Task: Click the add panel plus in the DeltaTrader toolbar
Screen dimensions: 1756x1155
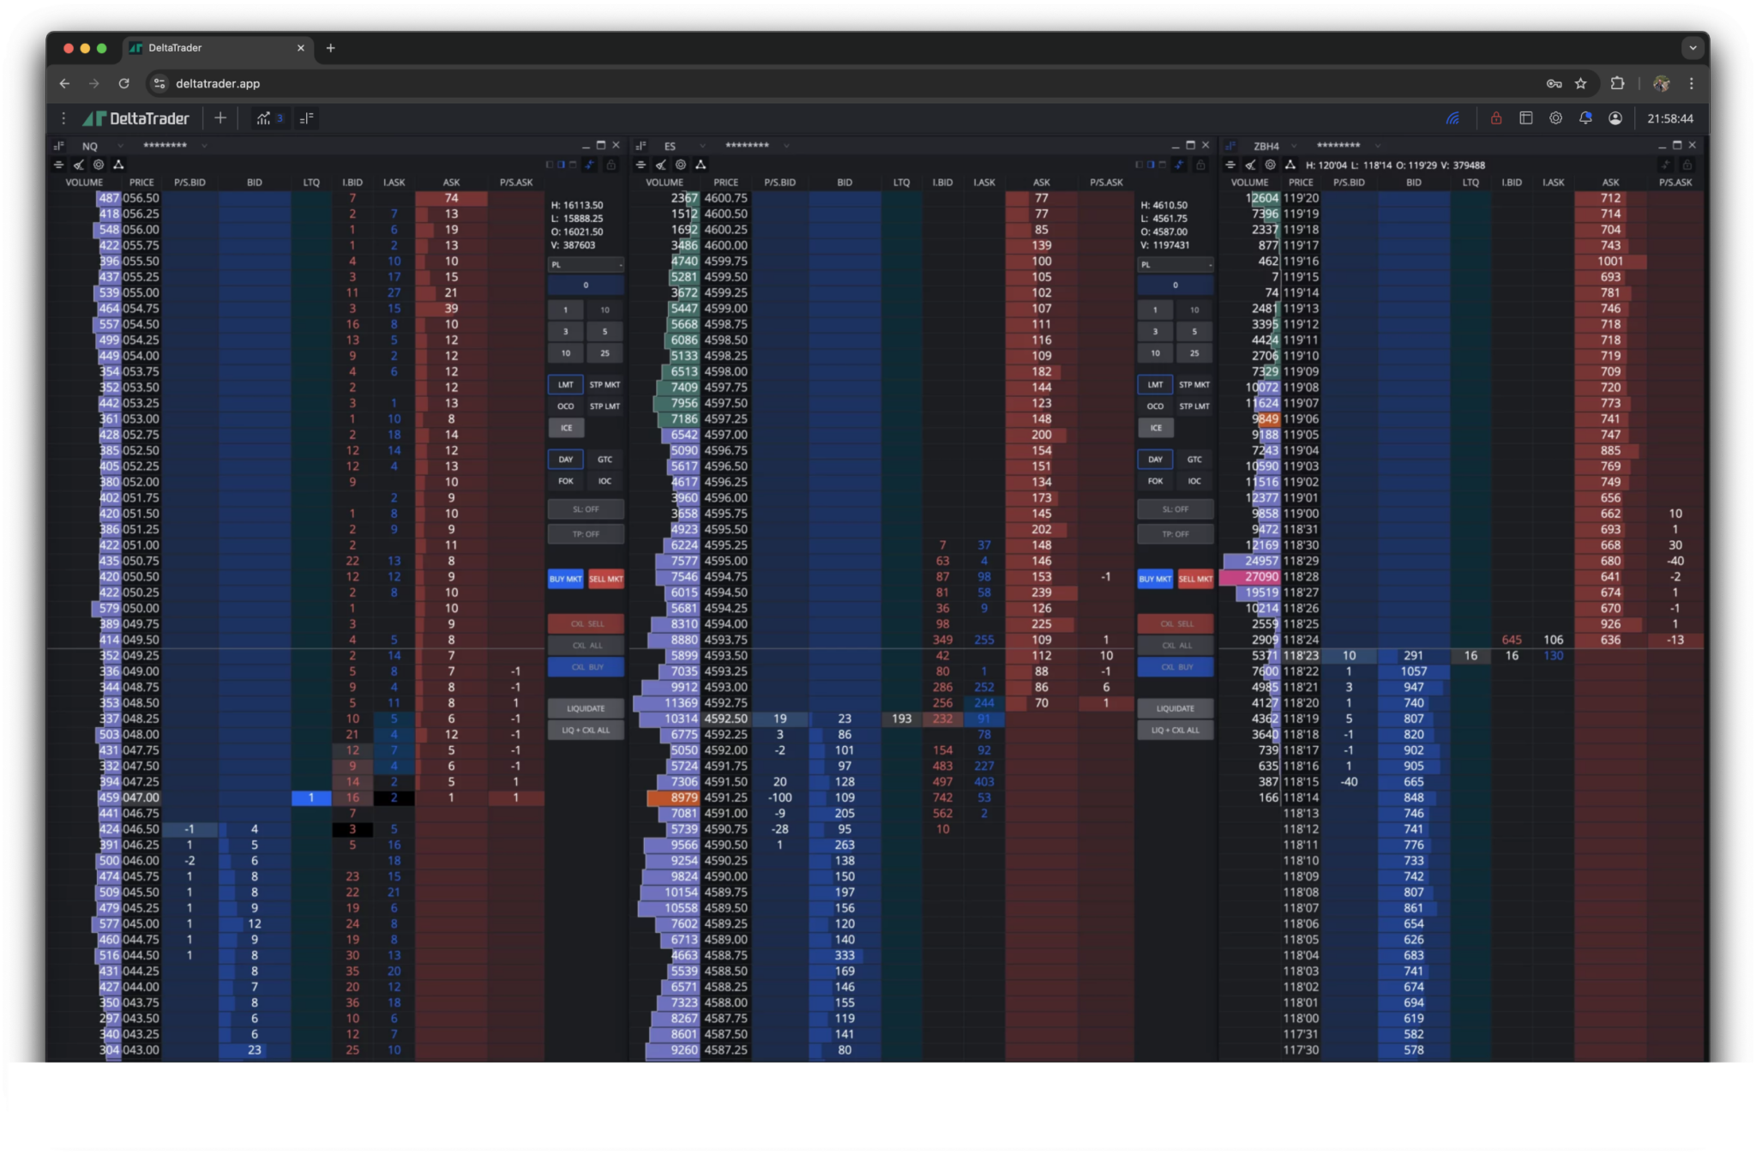Action: pos(220,118)
